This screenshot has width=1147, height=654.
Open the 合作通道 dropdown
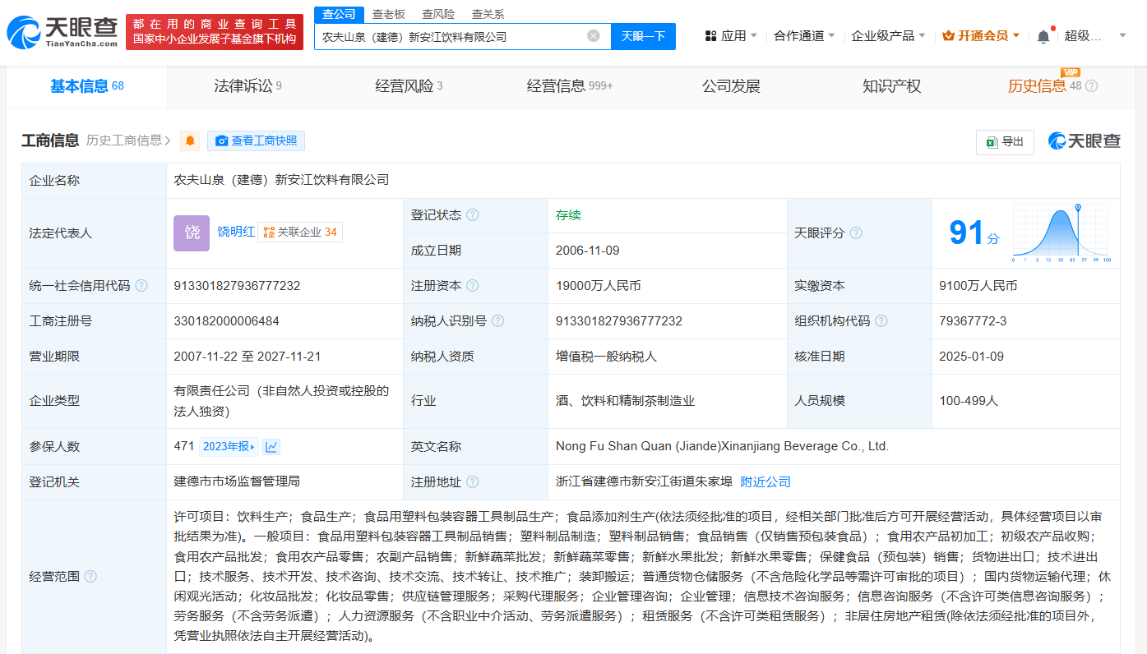[x=804, y=36]
